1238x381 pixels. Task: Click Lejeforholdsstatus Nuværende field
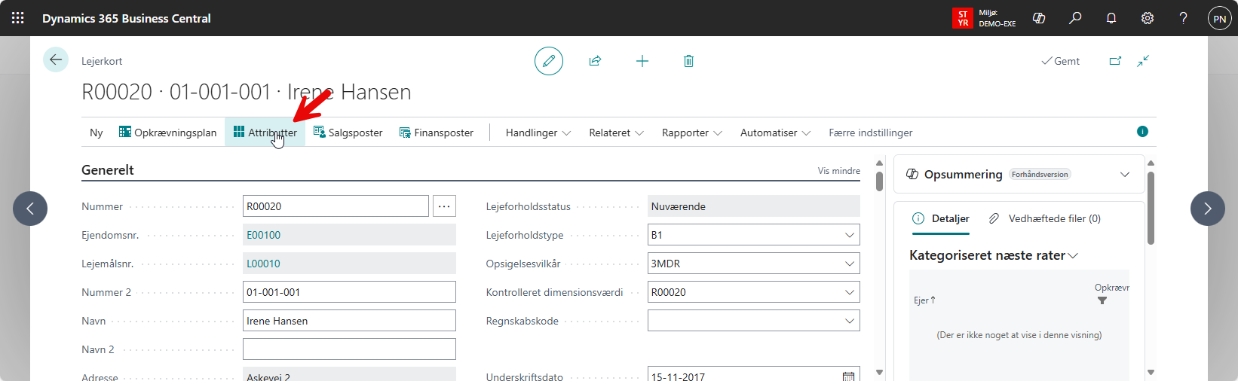[x=754, y=206]
